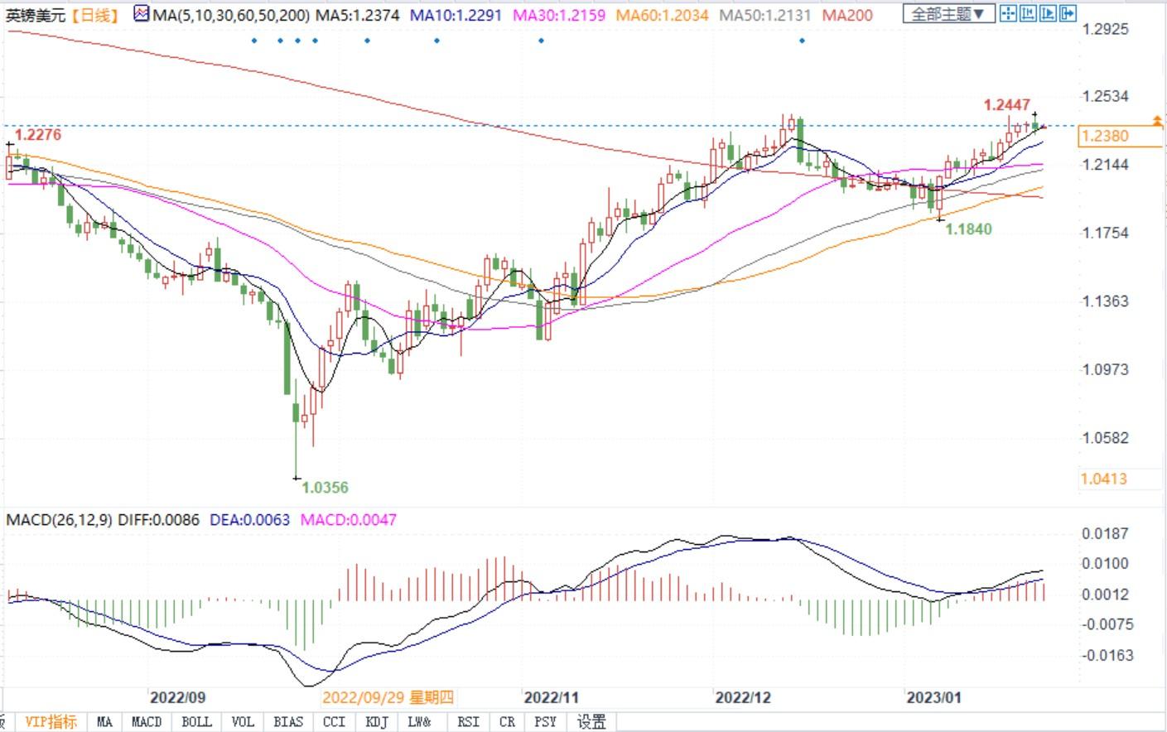Click the 1.0356 low price marker
1167x732 pixels.
pos(325,487)
